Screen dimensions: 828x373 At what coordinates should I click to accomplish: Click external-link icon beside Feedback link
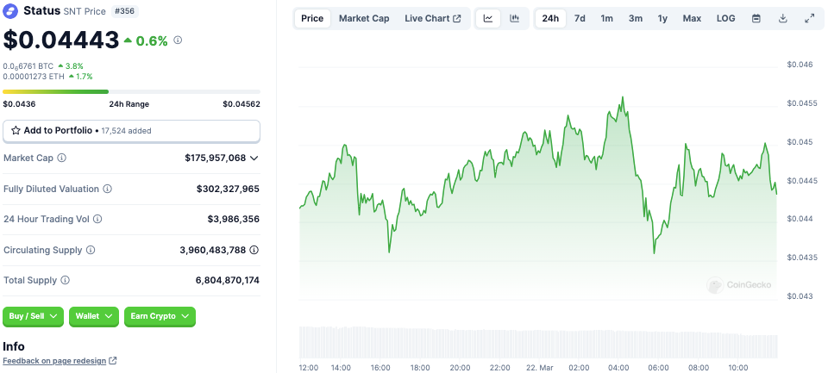112,361
